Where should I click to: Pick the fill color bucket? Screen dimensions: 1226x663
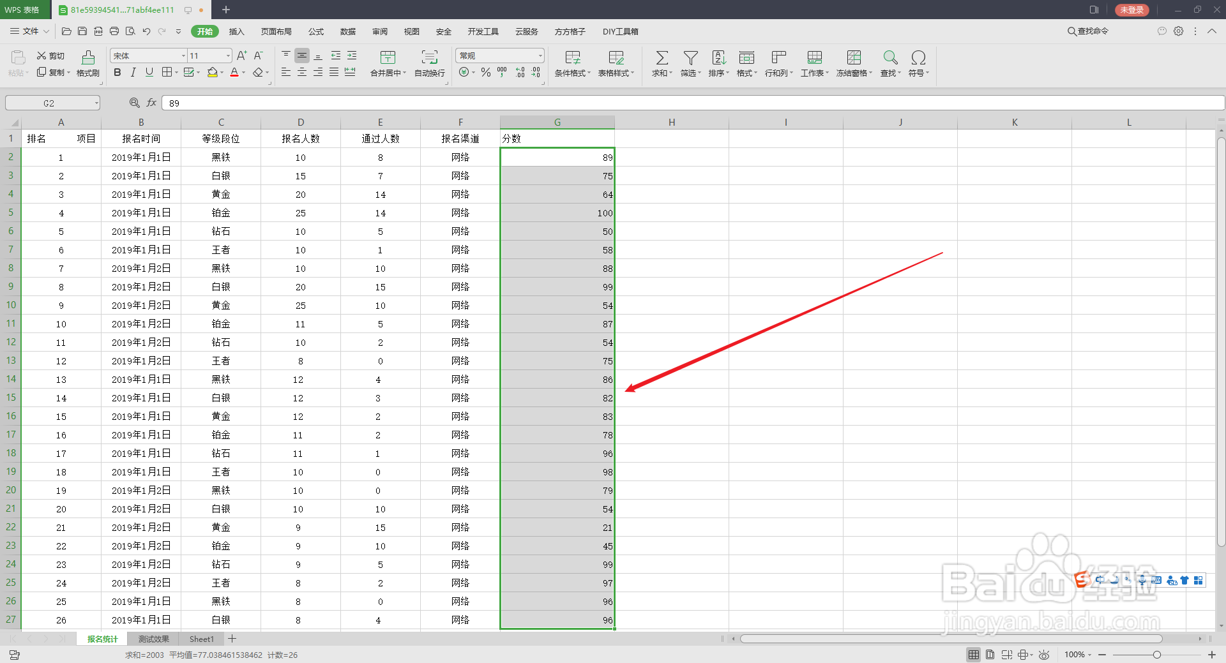point(213,72)
